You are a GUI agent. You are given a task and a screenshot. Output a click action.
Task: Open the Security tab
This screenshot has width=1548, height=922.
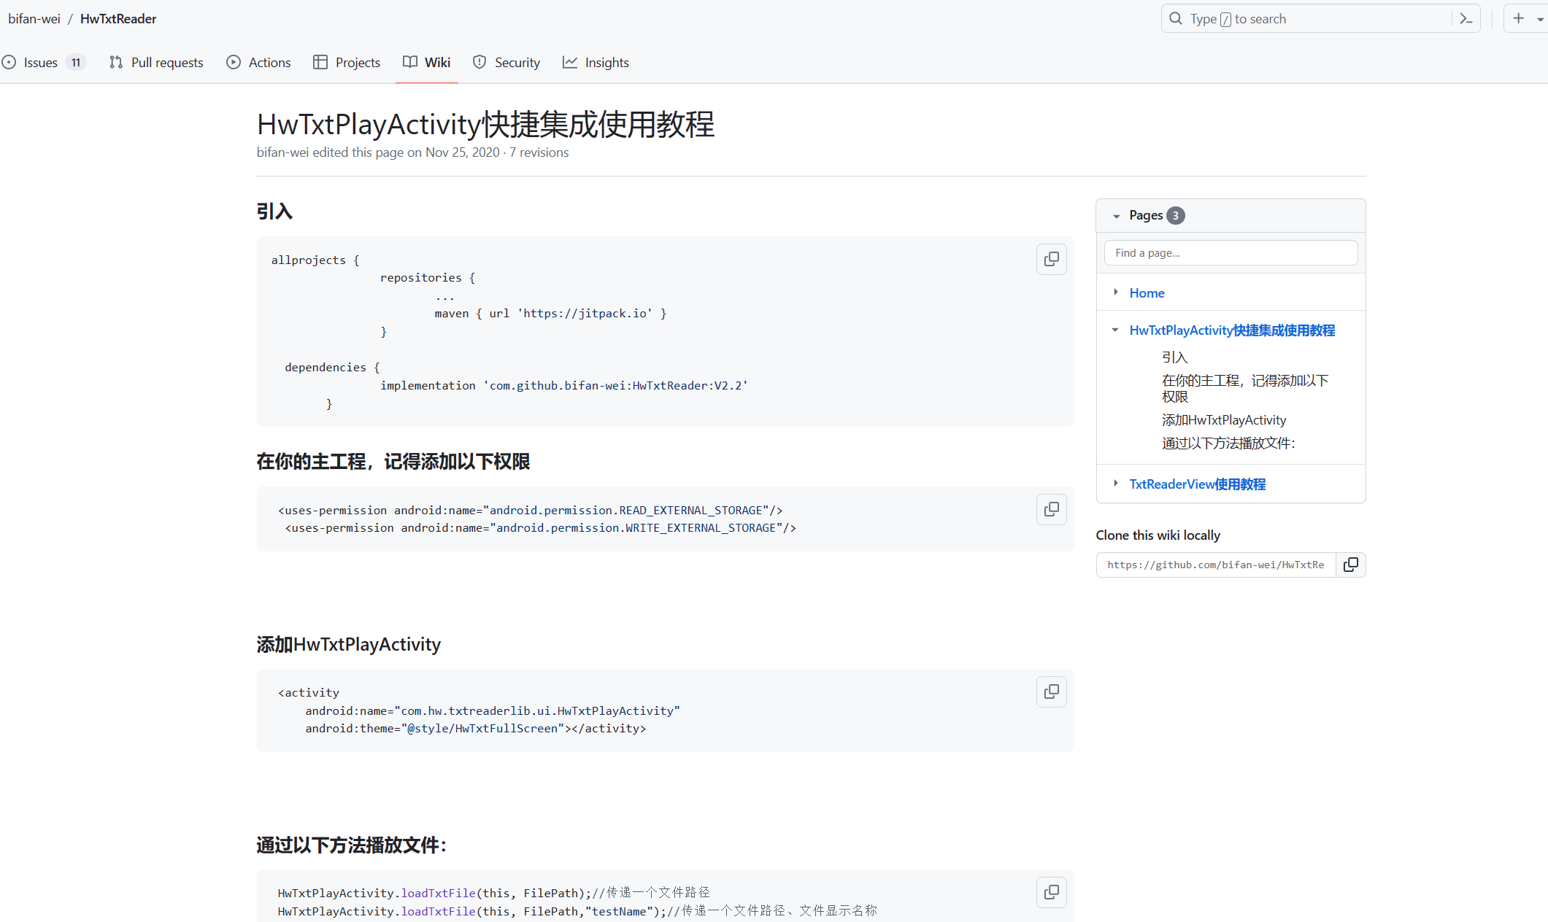click(x=507, y=63)
